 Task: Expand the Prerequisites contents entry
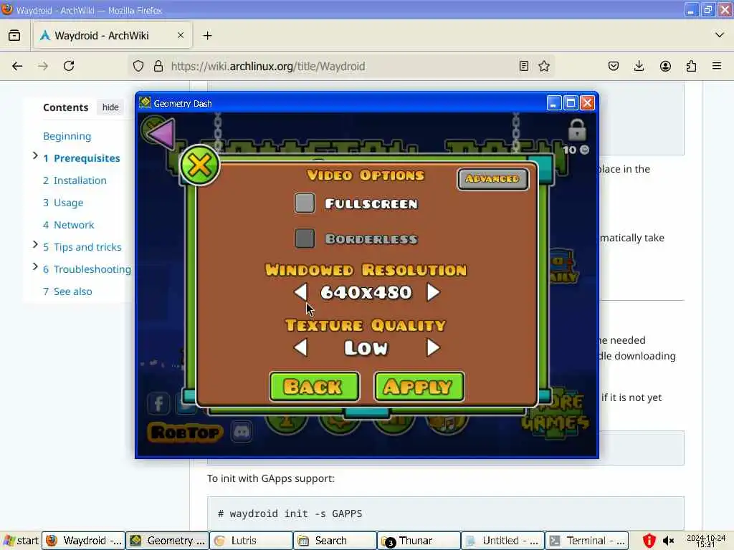(35, 155)
